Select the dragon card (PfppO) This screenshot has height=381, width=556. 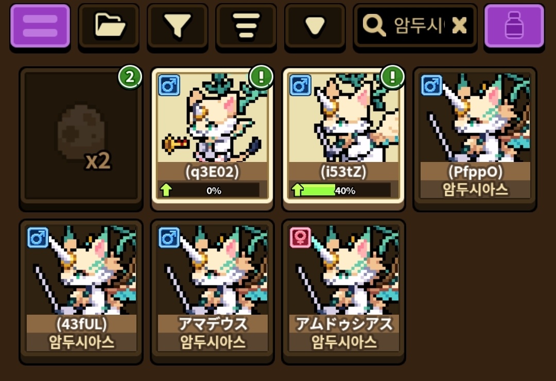(475, 137)
